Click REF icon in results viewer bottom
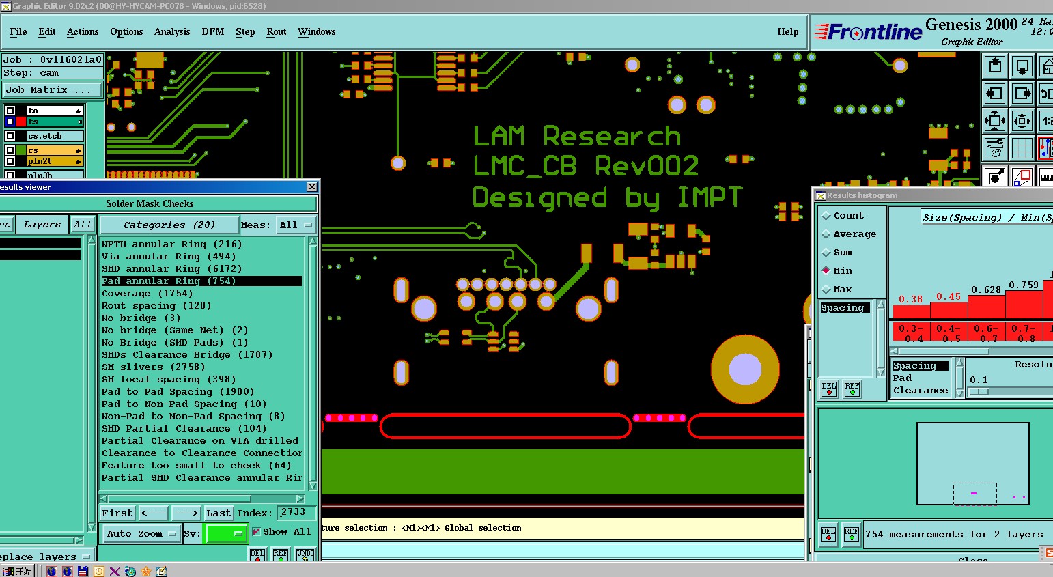The height and width of the screenshot is (577, 1053). click(x=281, y=554)
